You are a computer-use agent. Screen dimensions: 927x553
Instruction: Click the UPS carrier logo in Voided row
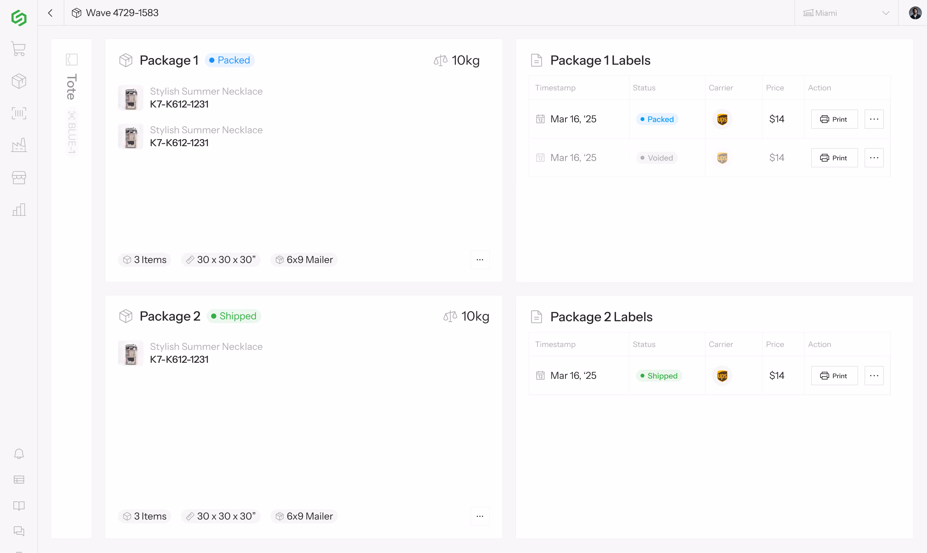722,158
